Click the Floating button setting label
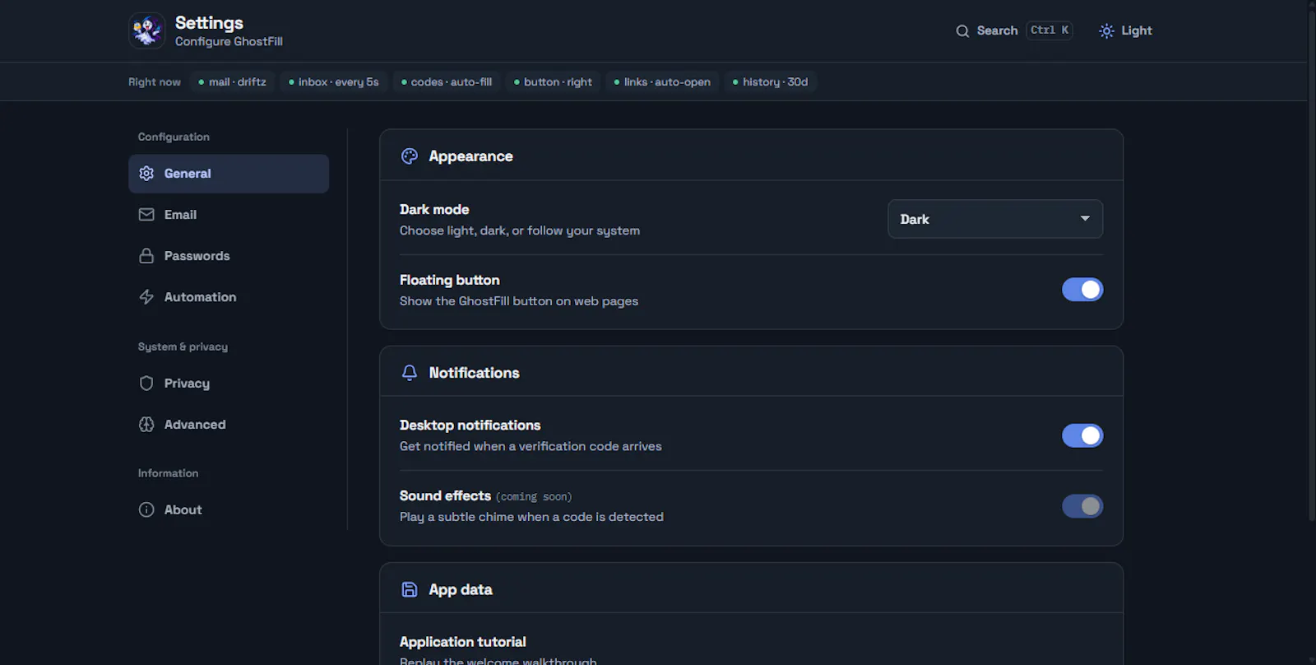1316x665 pixels. [x=450, y=281]
